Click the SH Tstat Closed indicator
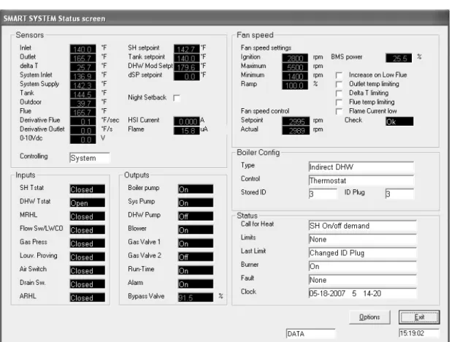 [88, 189]
